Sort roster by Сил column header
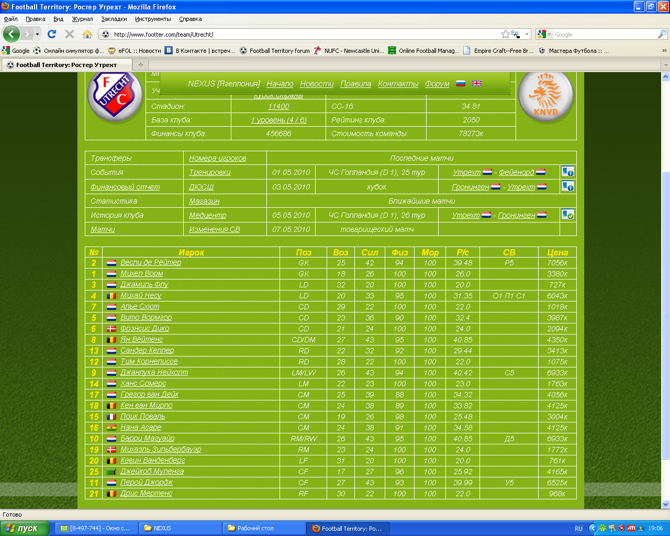The width and height of the screenshot is (670, 536). pos(370,252)
